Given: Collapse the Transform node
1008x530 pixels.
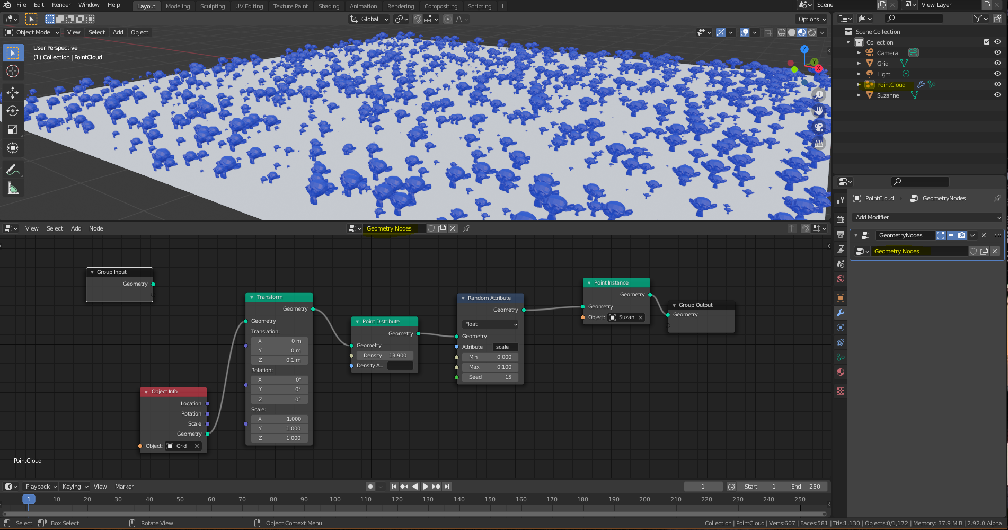Looking at the screenshot, I should [252, 297].
